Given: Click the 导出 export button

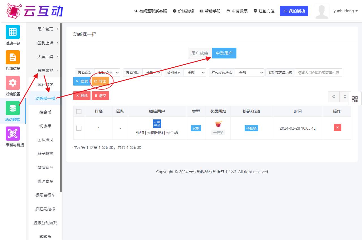Looking at the screenshot, I should (100, 81).
